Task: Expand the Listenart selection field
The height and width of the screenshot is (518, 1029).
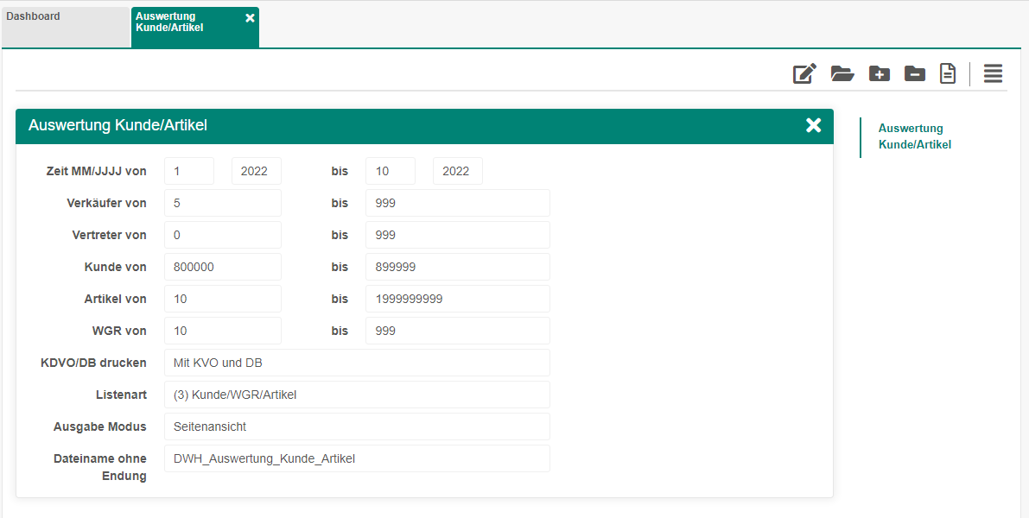Action: tap(357, 395)
